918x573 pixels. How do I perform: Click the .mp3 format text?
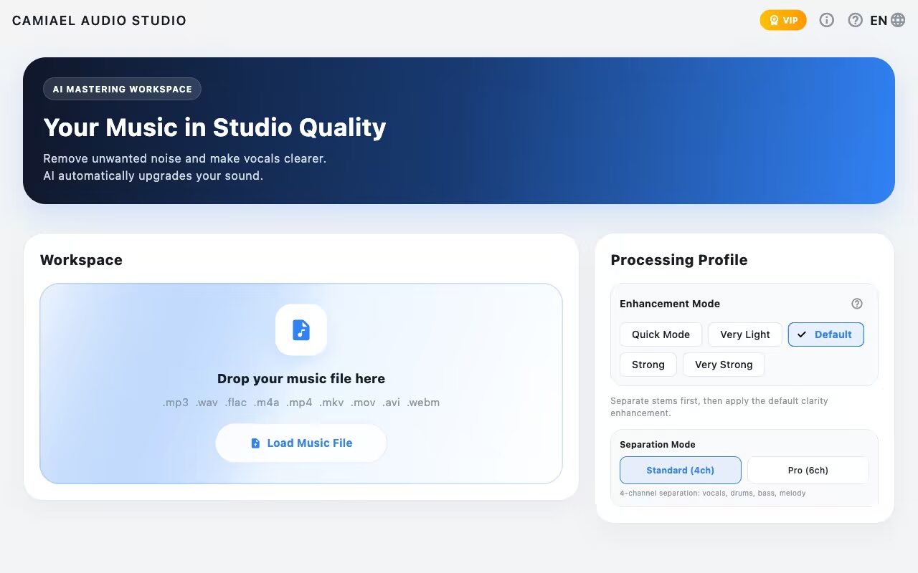(x=176, y=403)
